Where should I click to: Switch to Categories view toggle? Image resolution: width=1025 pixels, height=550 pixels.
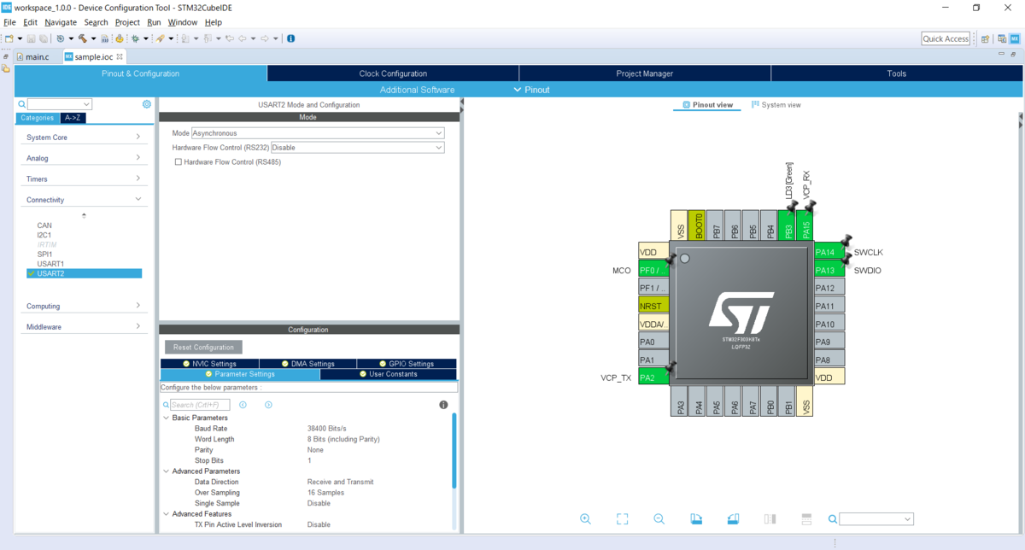pyautogui.click(x=37, y=118)
